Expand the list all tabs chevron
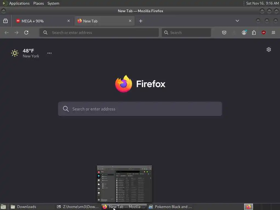Viewport: 280px width, 210px height. click(237, 21)
